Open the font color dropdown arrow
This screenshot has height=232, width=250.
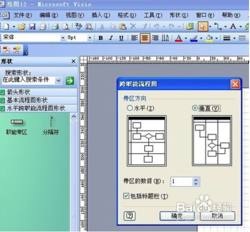point(186,38)
